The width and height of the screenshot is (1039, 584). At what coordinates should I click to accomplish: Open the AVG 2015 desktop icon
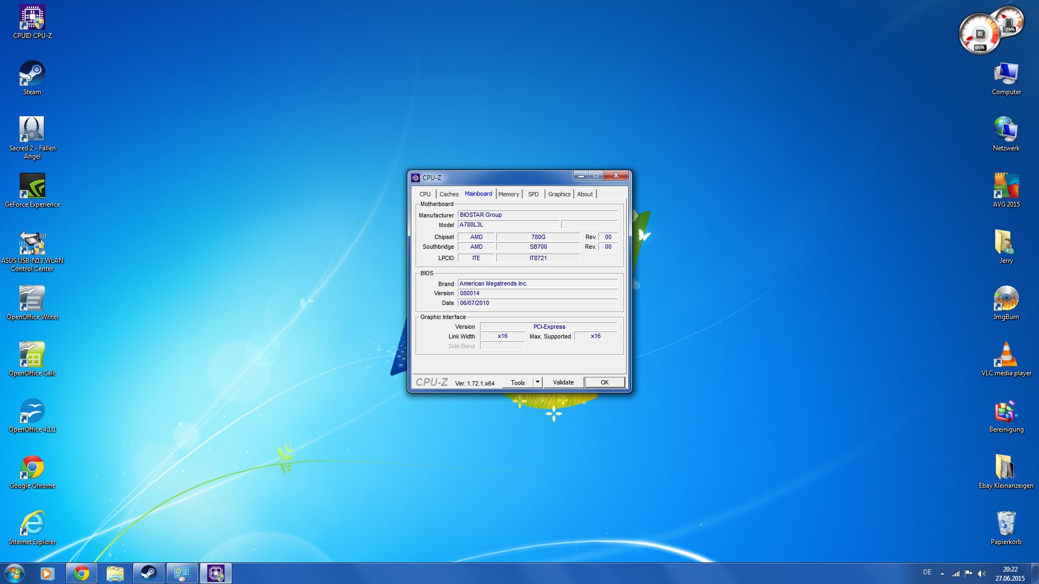[x=1006, y=187]
